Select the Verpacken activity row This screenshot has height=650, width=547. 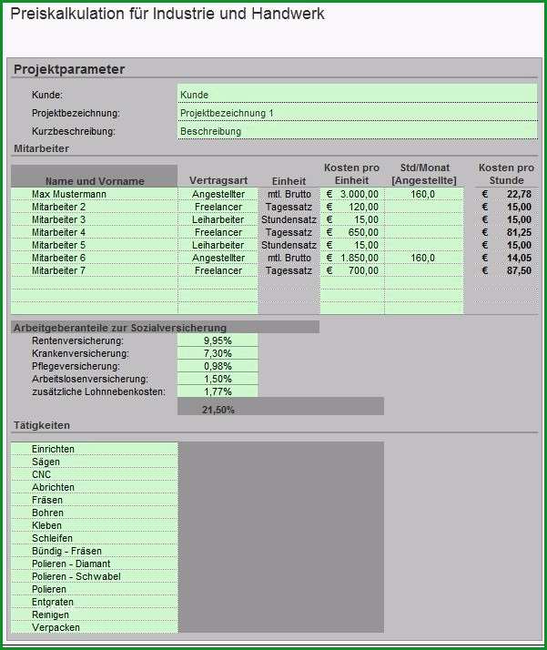(x=94, y=627)
